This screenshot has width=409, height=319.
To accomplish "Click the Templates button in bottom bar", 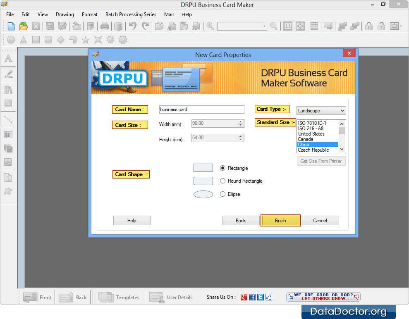I will tap(119, 298).
